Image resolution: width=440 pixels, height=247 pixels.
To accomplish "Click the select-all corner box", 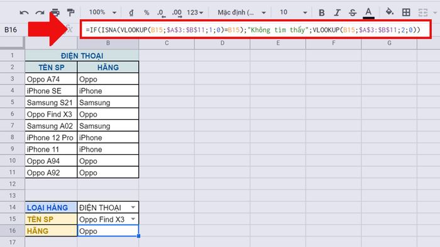I will (x=12, y=43).
